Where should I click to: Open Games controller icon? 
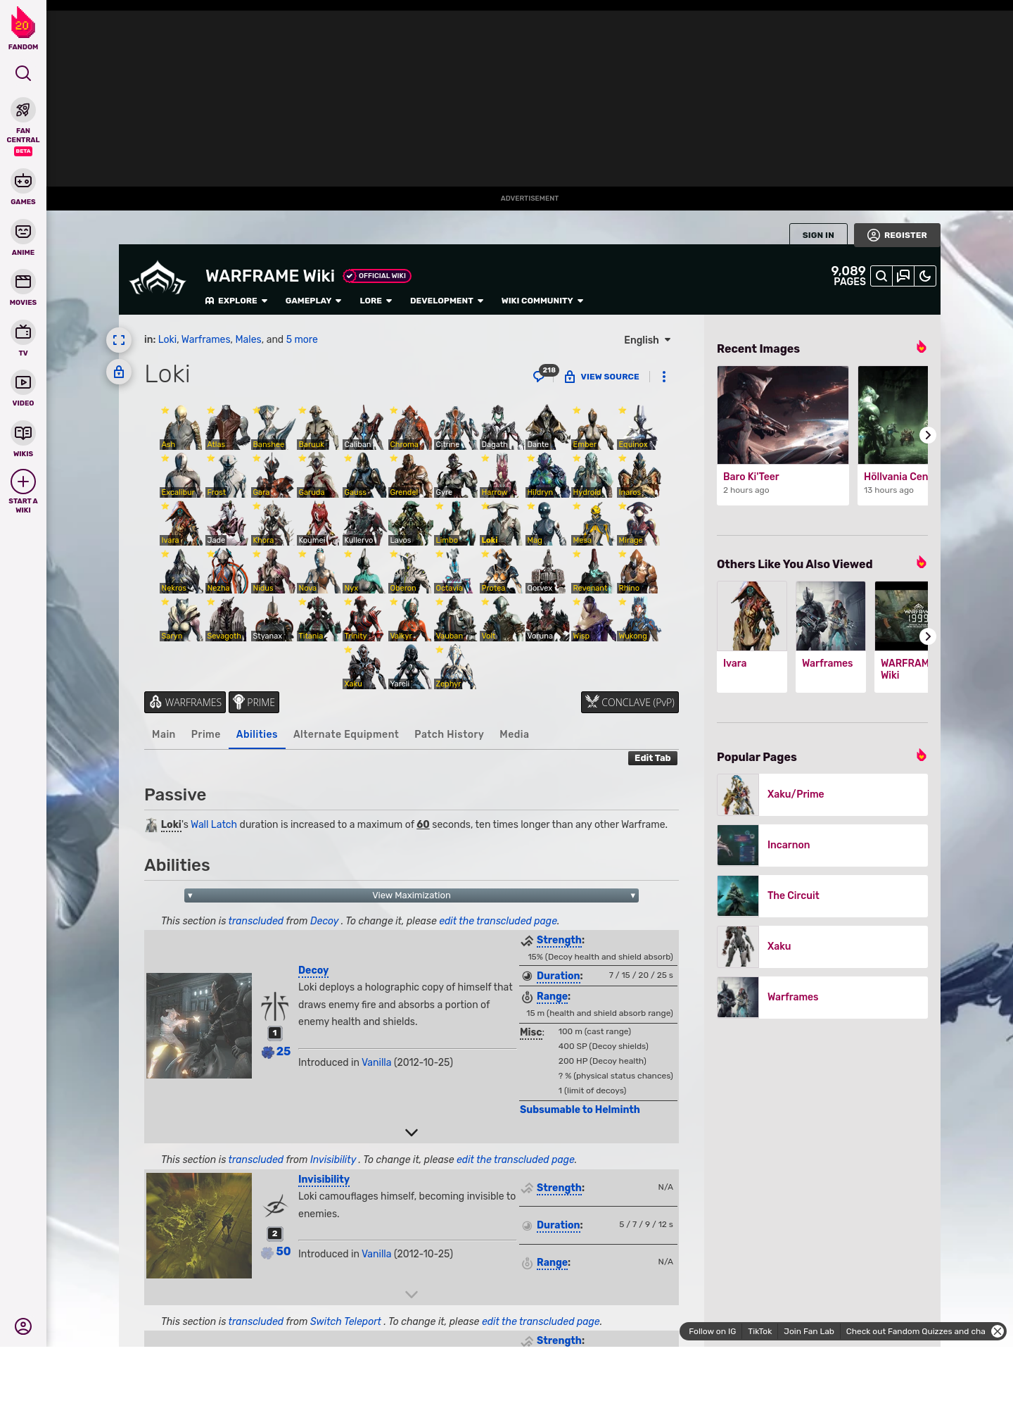tap(23, 181)
